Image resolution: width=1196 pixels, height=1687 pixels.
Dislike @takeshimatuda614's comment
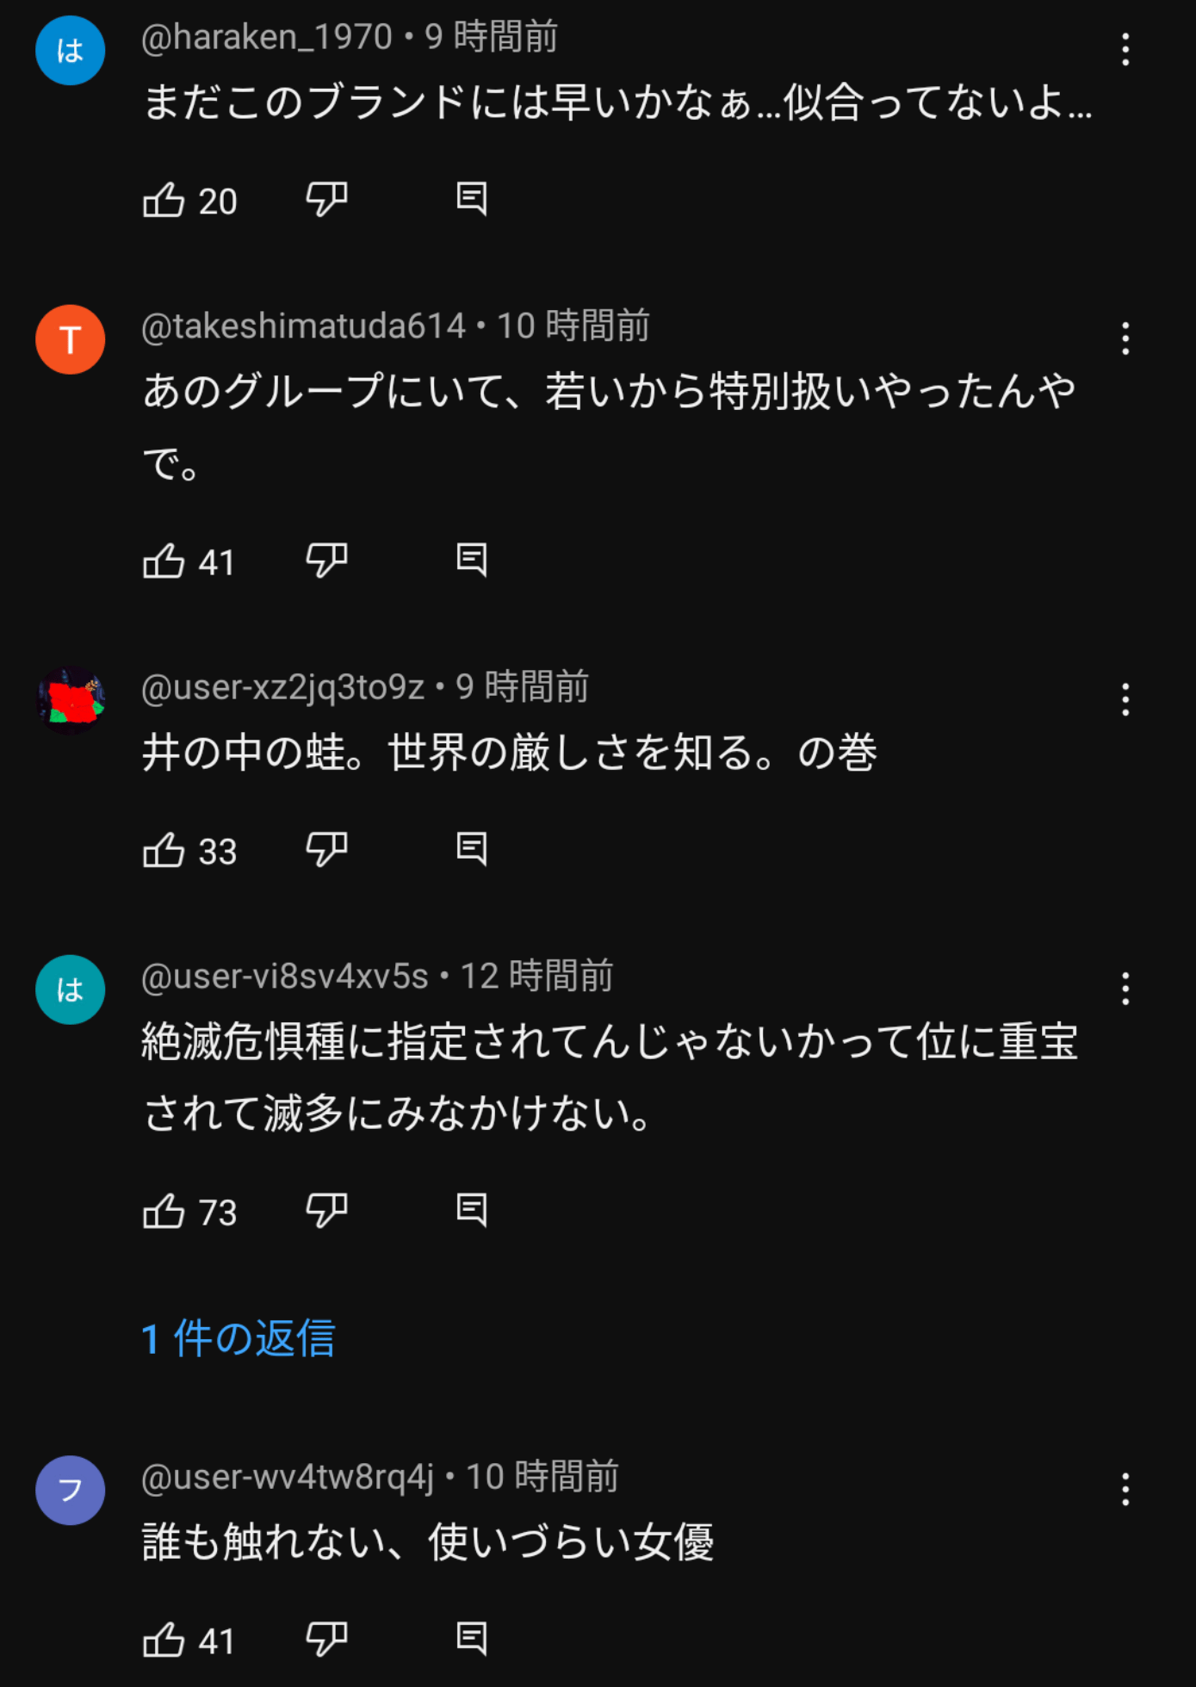tap(326, 561)
